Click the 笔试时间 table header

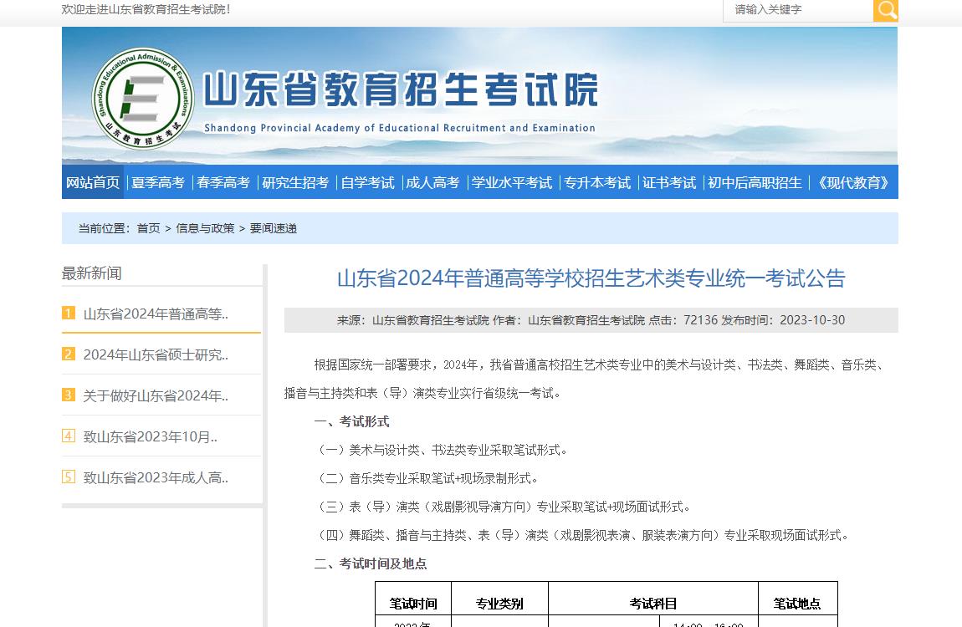[413, 603]
